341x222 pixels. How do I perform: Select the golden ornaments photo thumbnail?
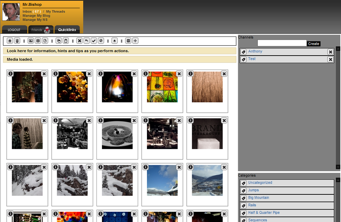[72, 87]
